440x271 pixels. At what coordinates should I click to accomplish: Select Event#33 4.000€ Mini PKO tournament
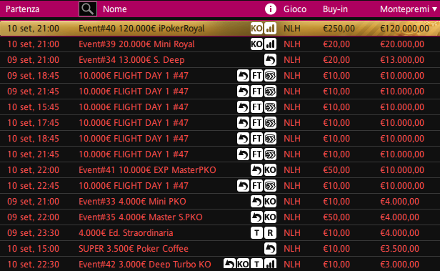tap(220, 202)
